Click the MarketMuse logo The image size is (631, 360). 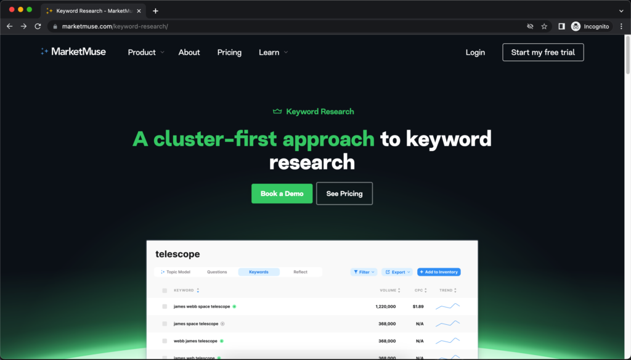[x=73, y=52]
